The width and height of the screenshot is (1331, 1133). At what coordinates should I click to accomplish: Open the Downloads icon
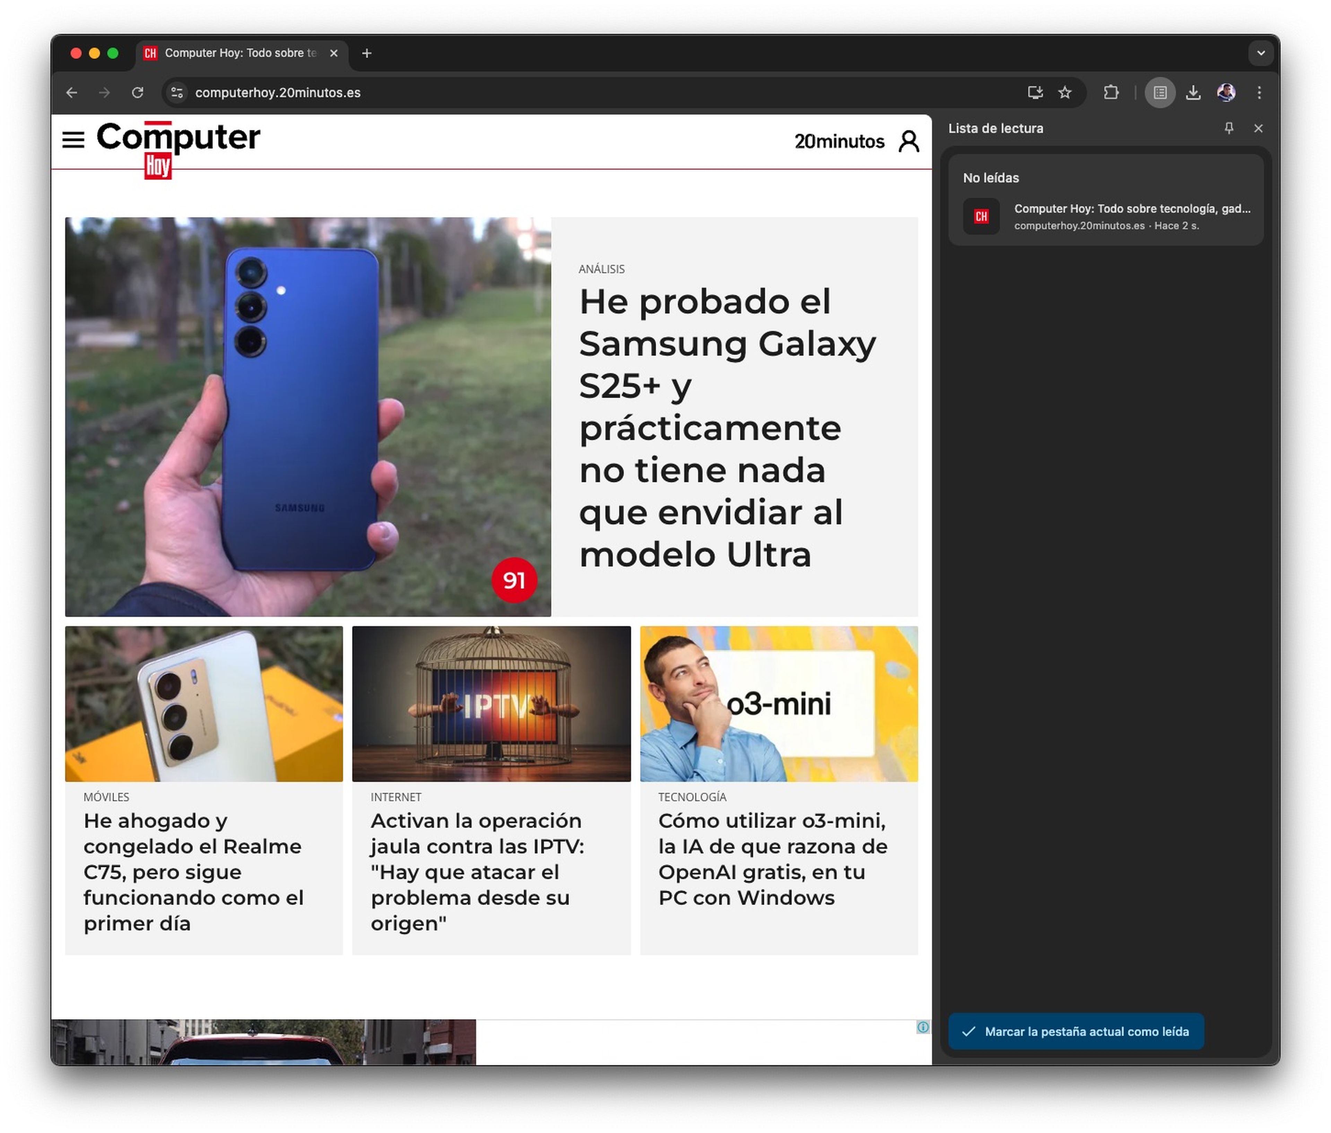coord(1193,92)
